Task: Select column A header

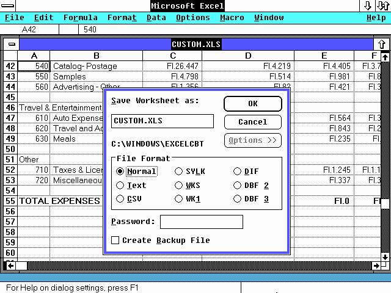Action: coord(34,56)
